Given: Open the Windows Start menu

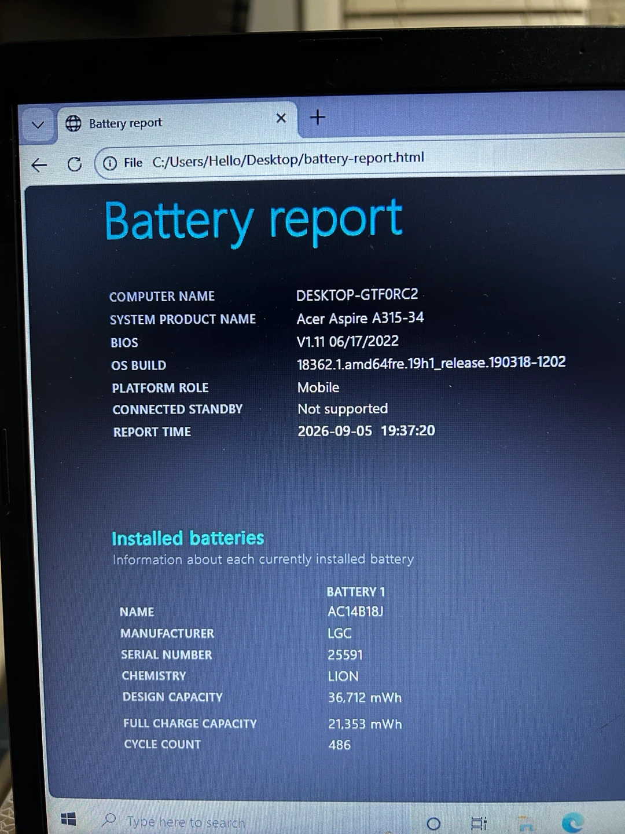Looking at the screenshot, I should [68, 819].
